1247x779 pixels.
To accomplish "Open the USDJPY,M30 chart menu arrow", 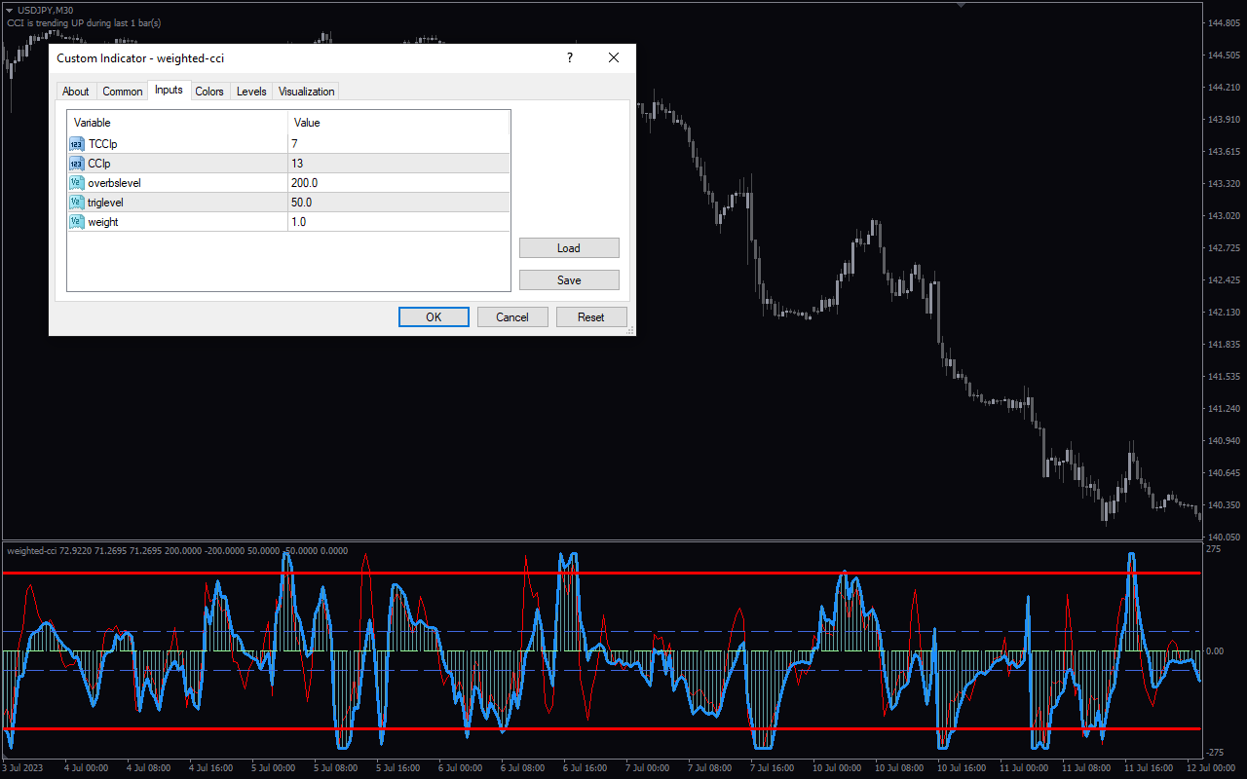I will pos(9,11).
